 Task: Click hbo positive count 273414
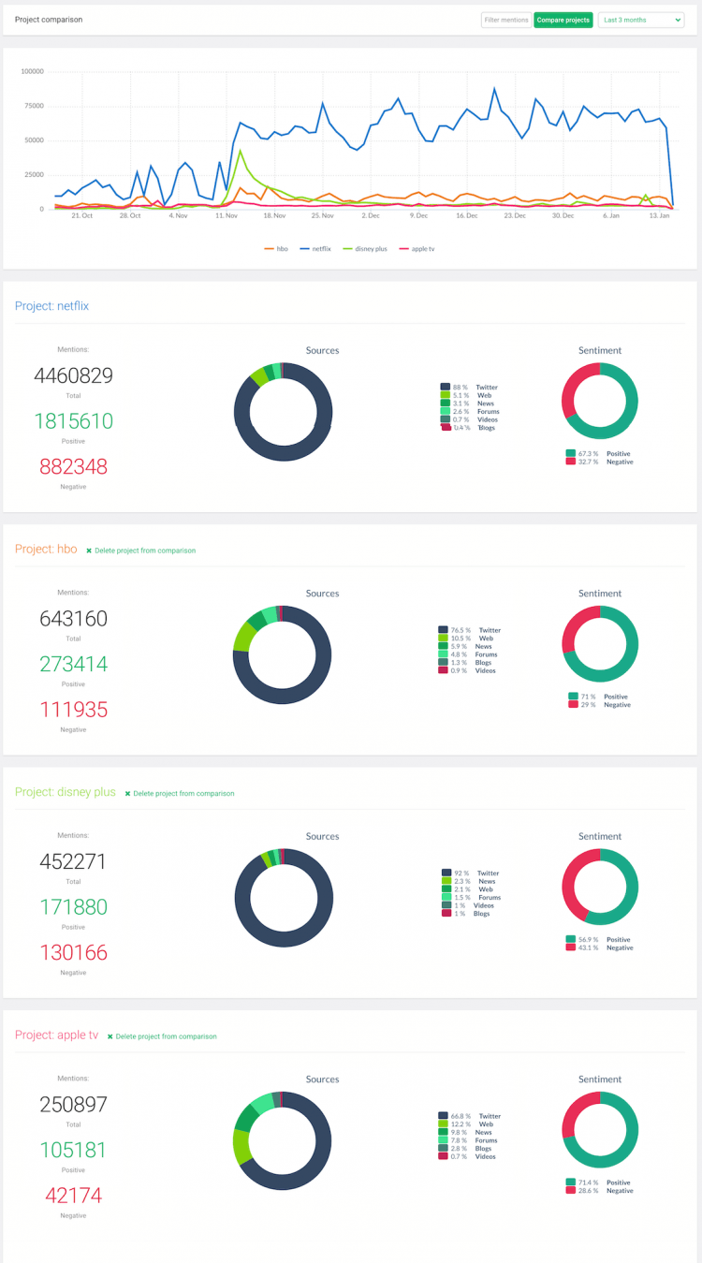[73, 665]
